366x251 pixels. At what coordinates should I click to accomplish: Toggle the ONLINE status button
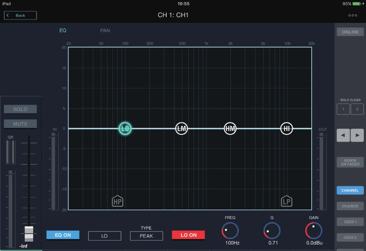click(x=350, y=32)
